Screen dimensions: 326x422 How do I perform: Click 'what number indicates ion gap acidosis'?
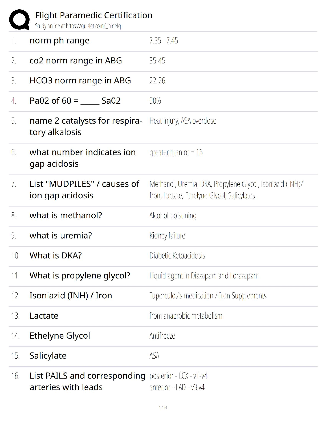click(x=83, y=158)
